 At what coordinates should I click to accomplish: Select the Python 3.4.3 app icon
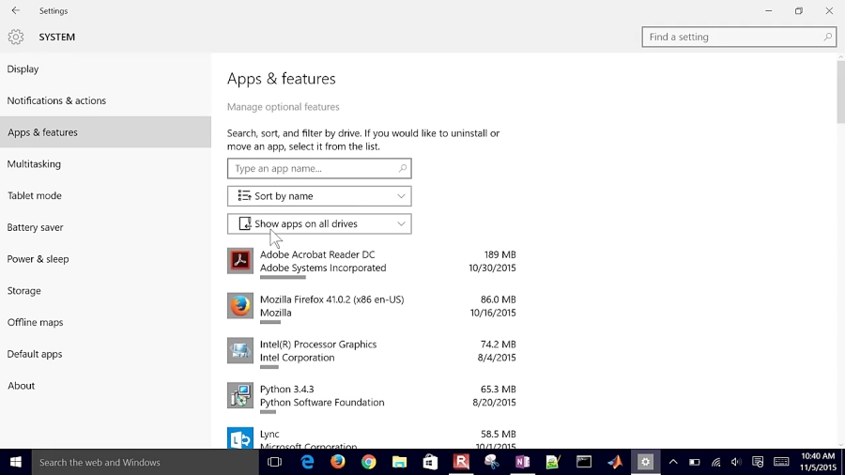click(x=240, y=395)
